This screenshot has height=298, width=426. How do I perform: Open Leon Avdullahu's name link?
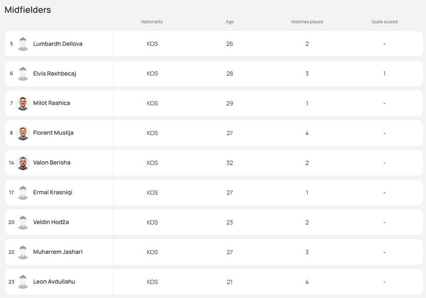pyautogui.click(x=54, y=281)
